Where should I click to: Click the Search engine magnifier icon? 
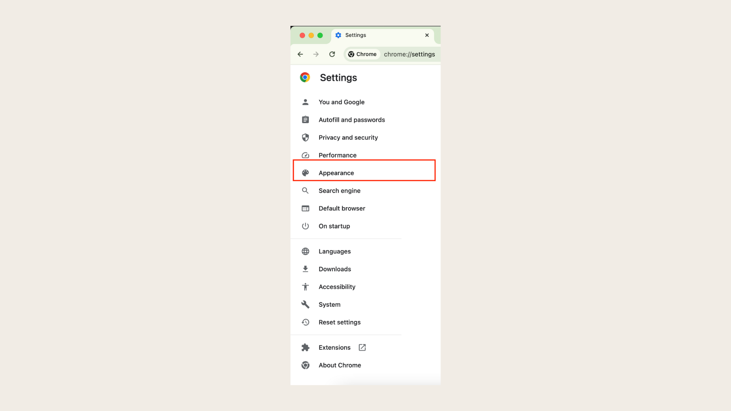tap(305, 190)
